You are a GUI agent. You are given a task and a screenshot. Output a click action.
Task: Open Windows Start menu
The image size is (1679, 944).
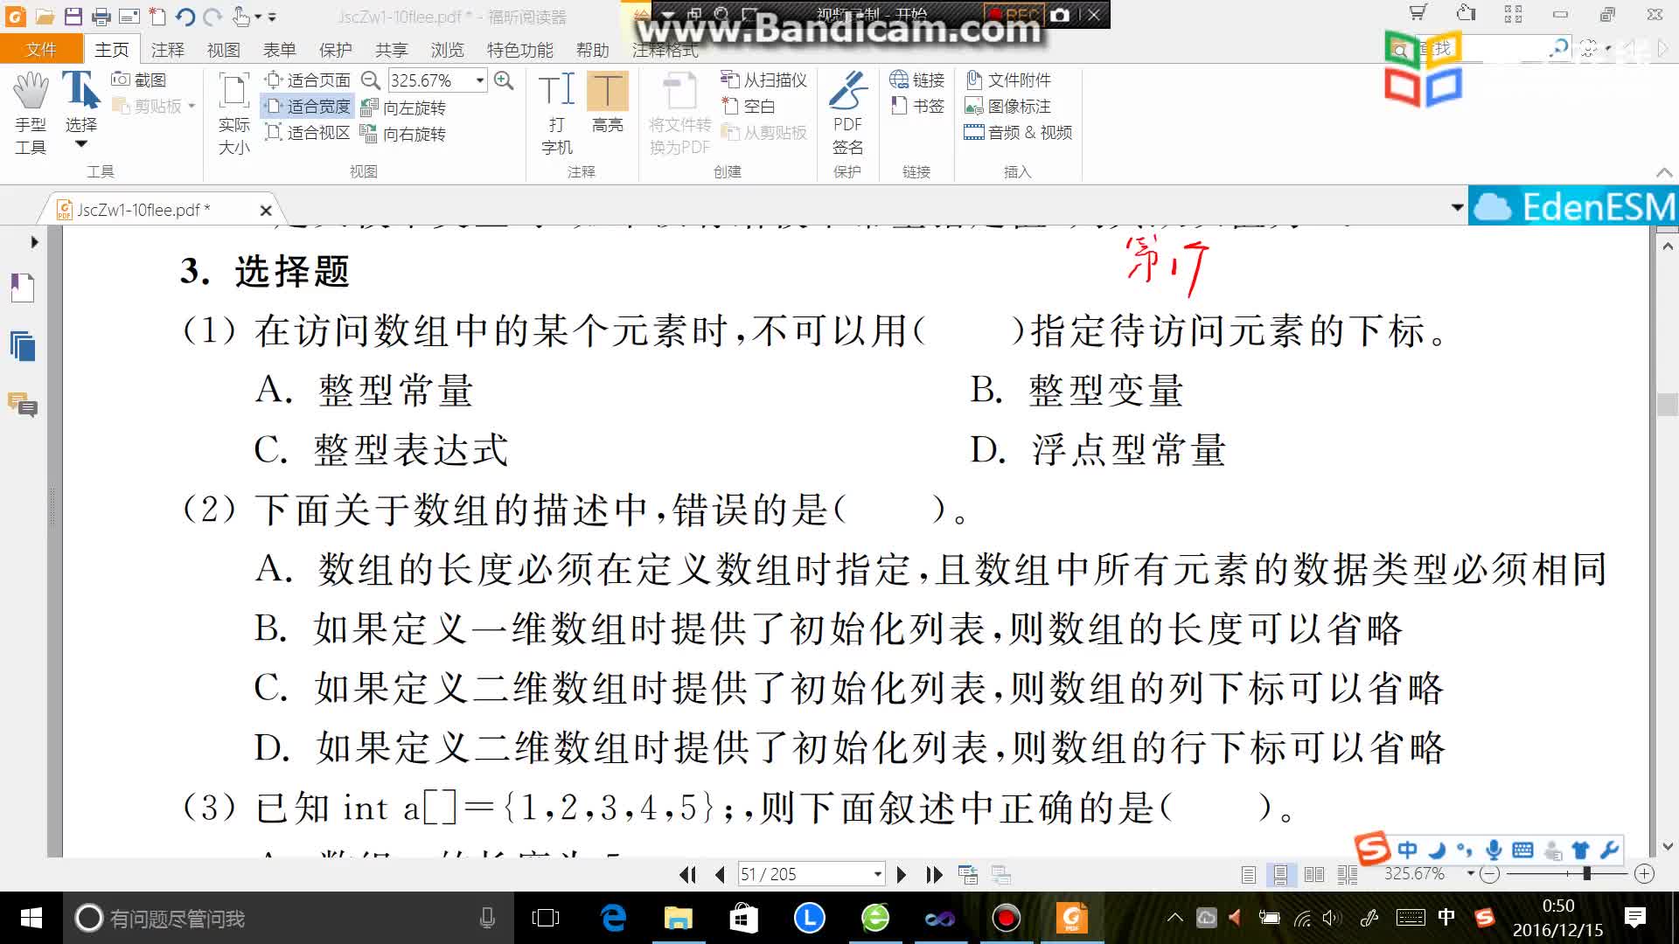pos(31,918)
